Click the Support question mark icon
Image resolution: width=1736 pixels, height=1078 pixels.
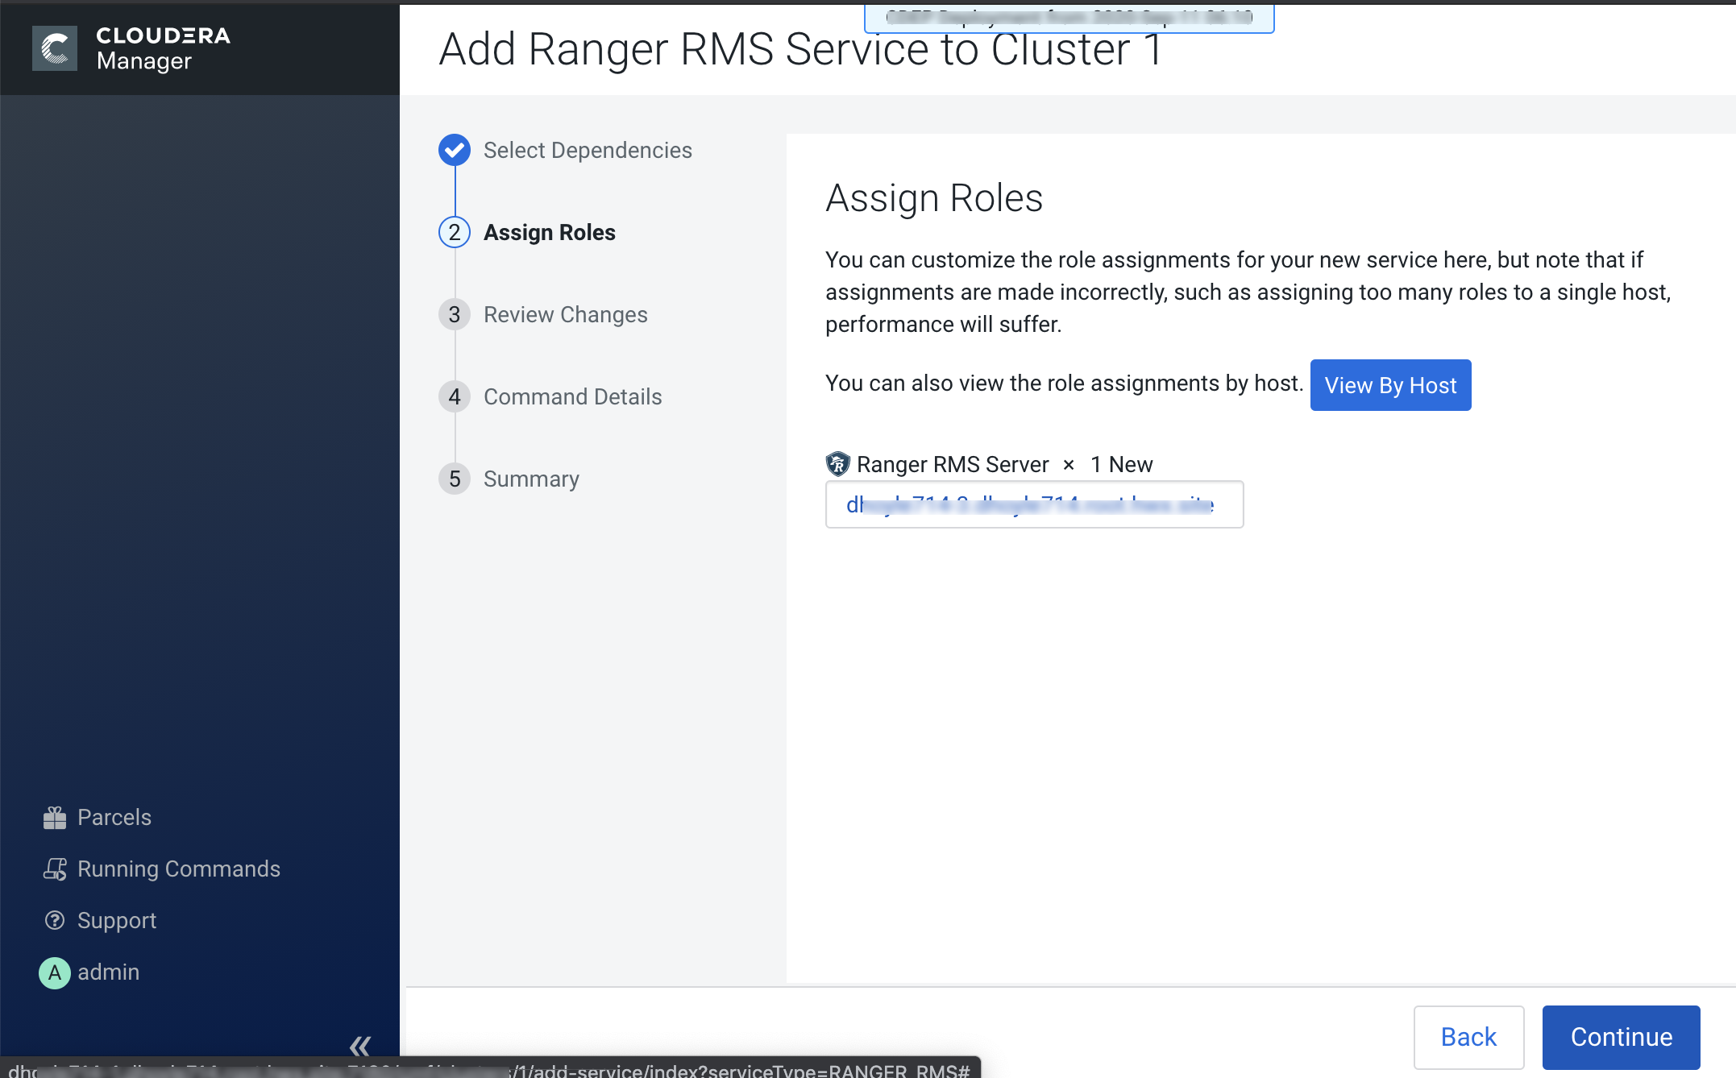(55, 921)
